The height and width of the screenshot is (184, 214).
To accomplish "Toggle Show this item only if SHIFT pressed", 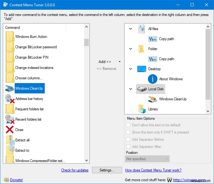I will click(x=128, y=132).
